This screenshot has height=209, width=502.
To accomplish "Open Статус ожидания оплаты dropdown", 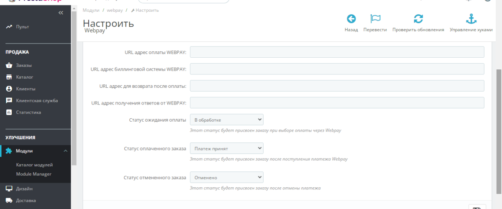I will pos(227,120).
